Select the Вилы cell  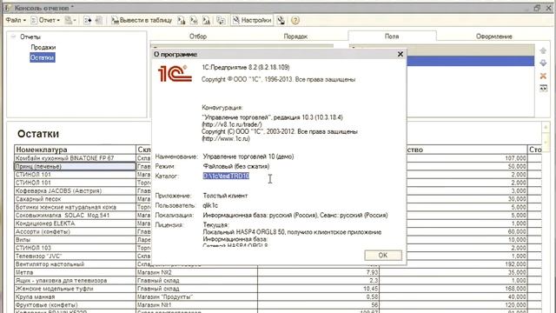coord(75,240)
